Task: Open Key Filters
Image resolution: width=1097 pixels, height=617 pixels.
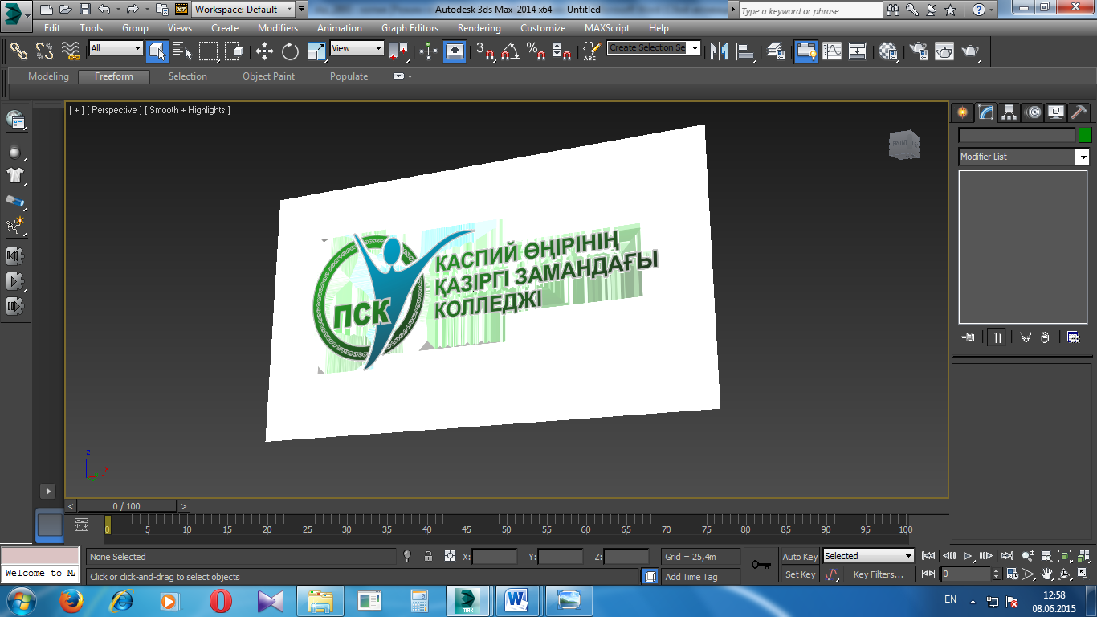Action: click(879, 575)
